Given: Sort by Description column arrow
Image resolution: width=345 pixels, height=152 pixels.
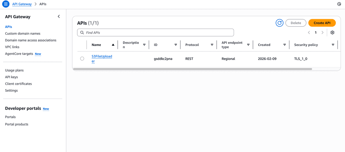Looking at the screenshot, I should pyautogui.click(x=144, y=45).
